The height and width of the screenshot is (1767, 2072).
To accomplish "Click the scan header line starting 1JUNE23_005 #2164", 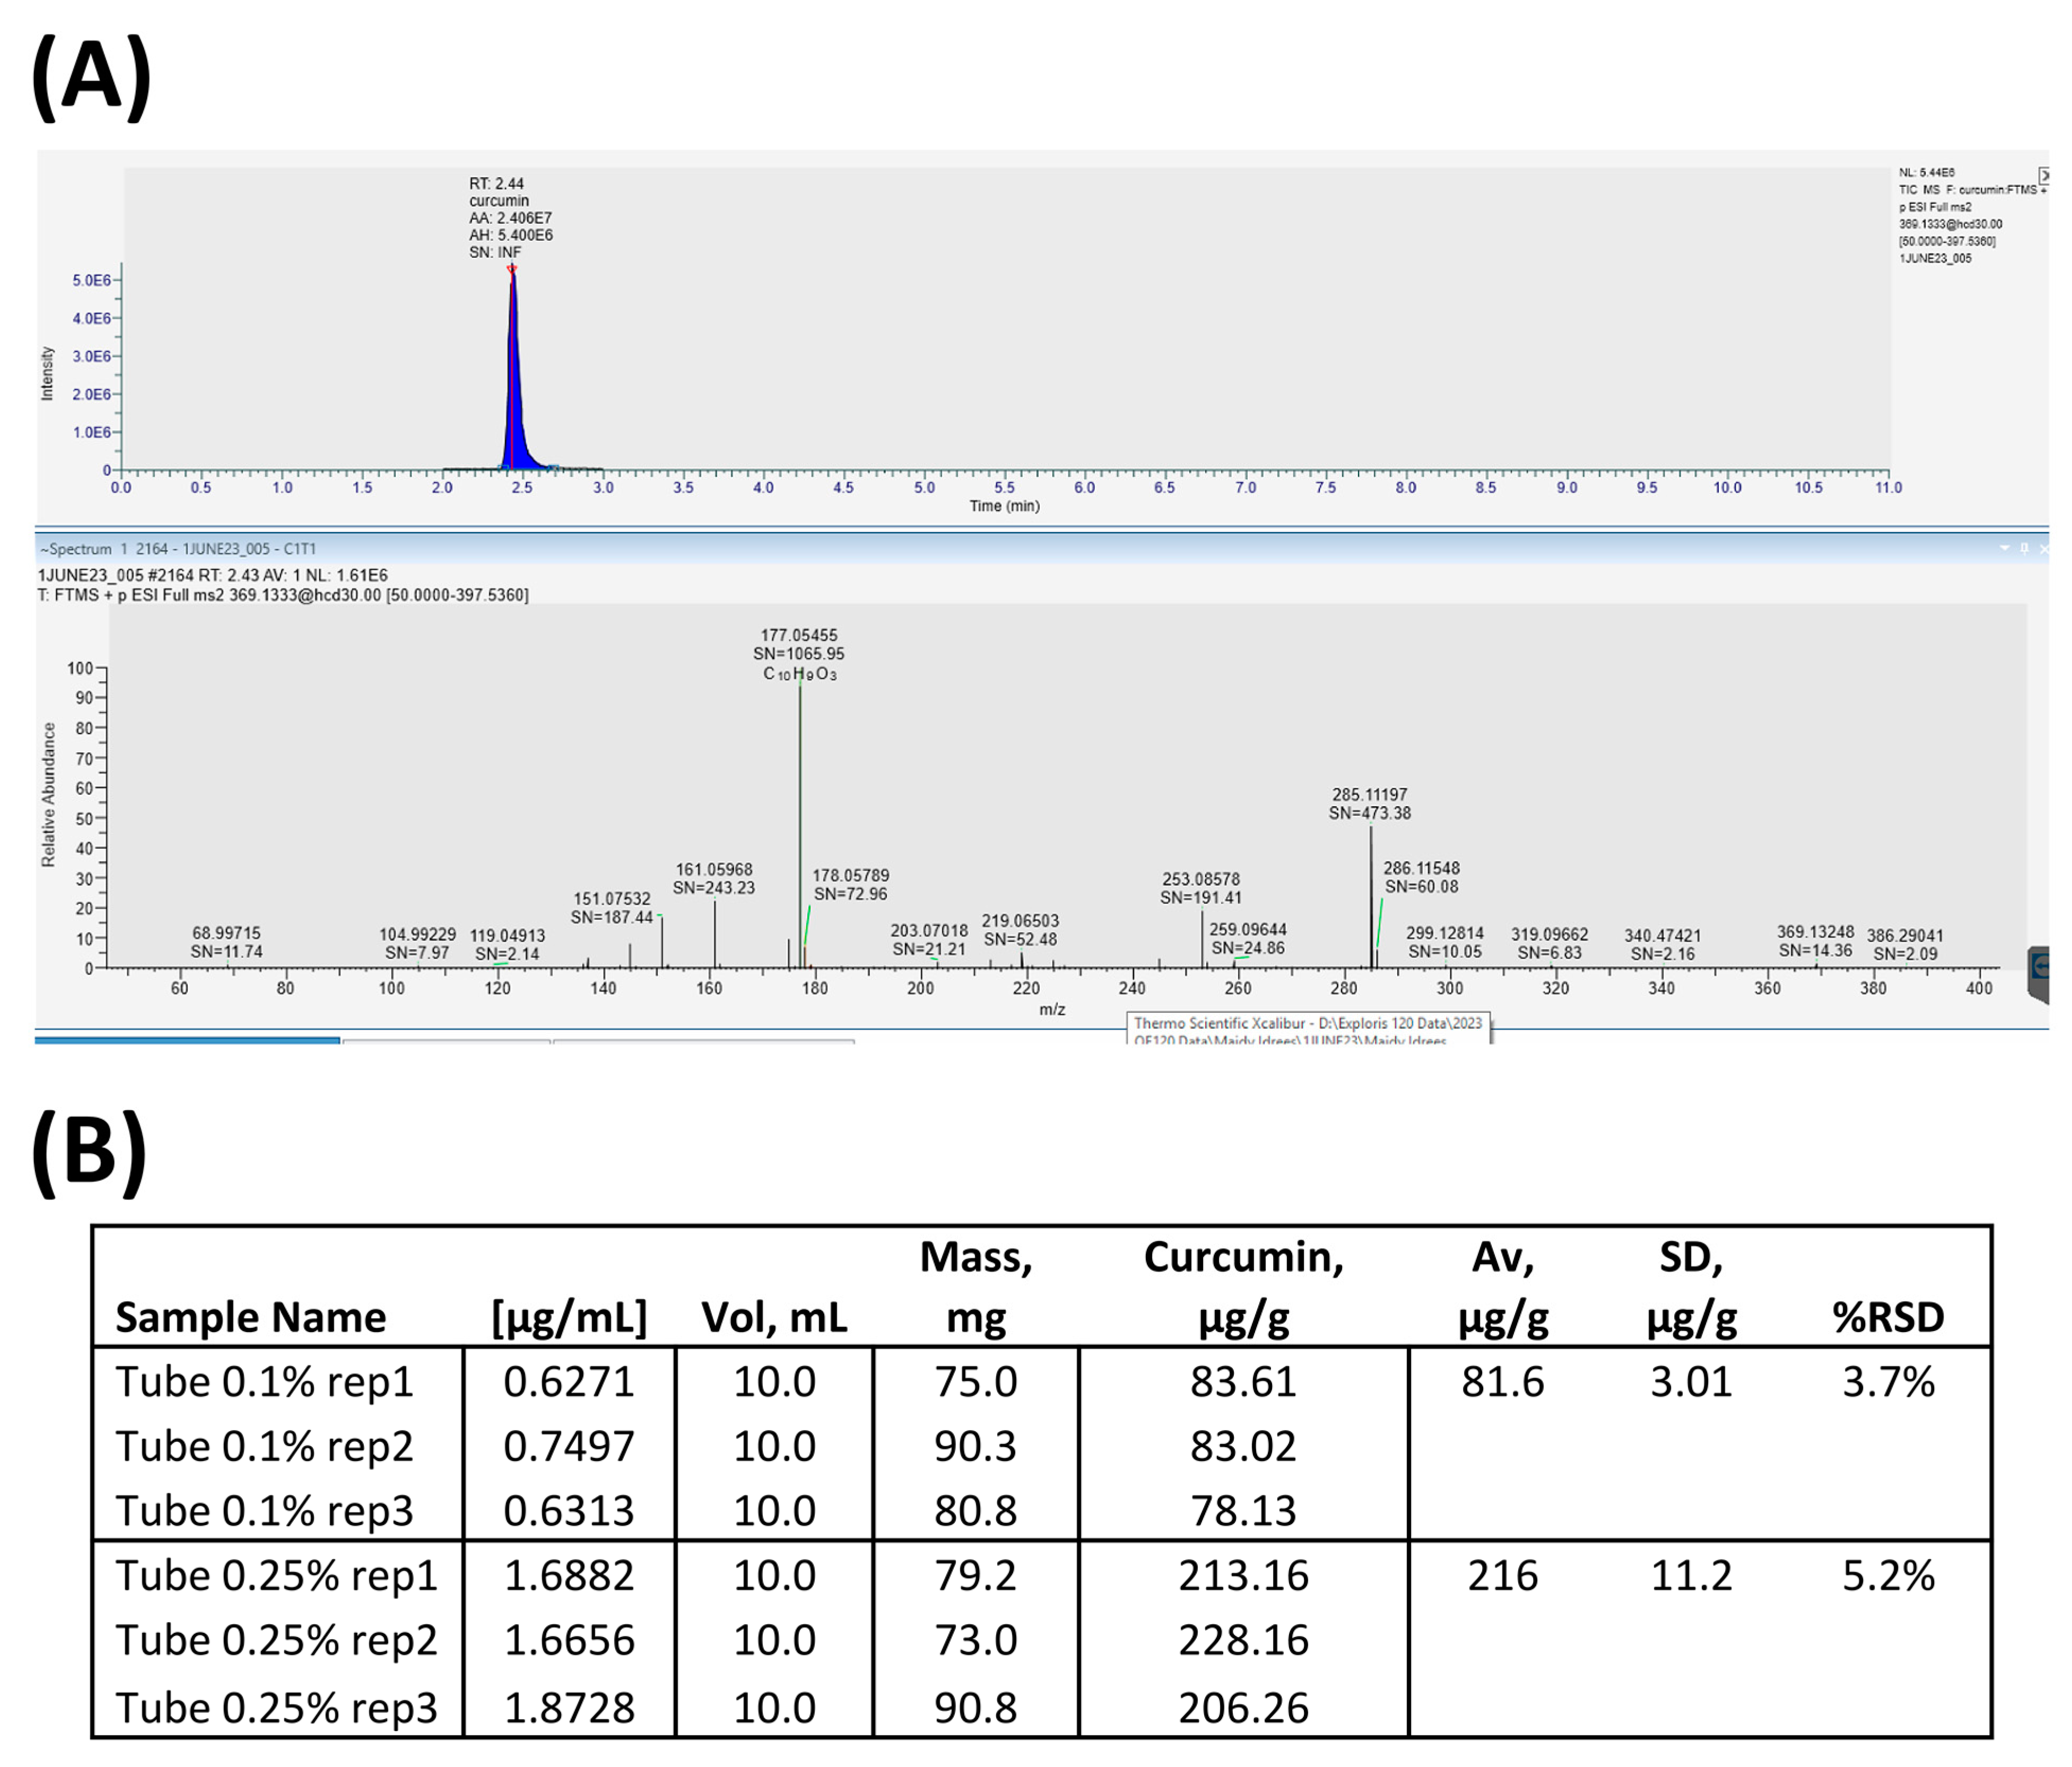I will pyautogui.click(x=213, y=576).
